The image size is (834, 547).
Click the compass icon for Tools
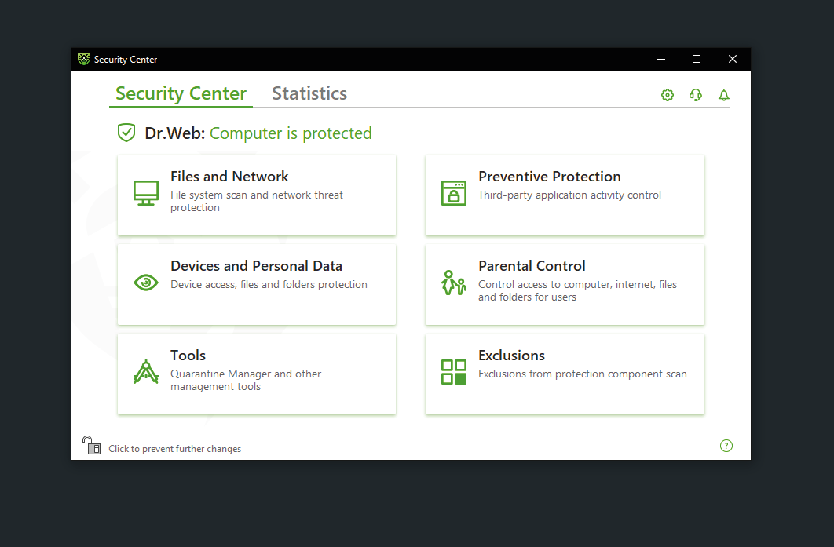pos(146,371)
